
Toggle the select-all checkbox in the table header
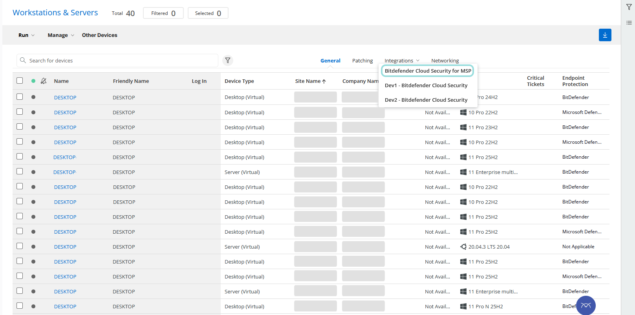tap(20, 81)
